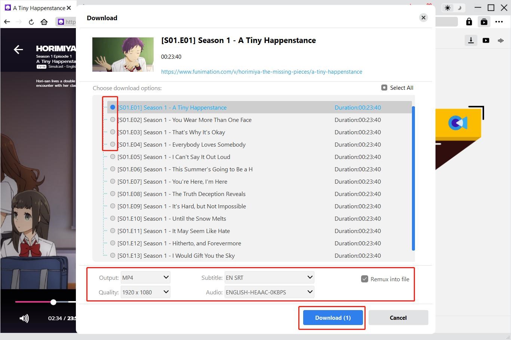Click the browser home icon
The height and width of the screenshot is (340, 511).
[x=44, y=22]
